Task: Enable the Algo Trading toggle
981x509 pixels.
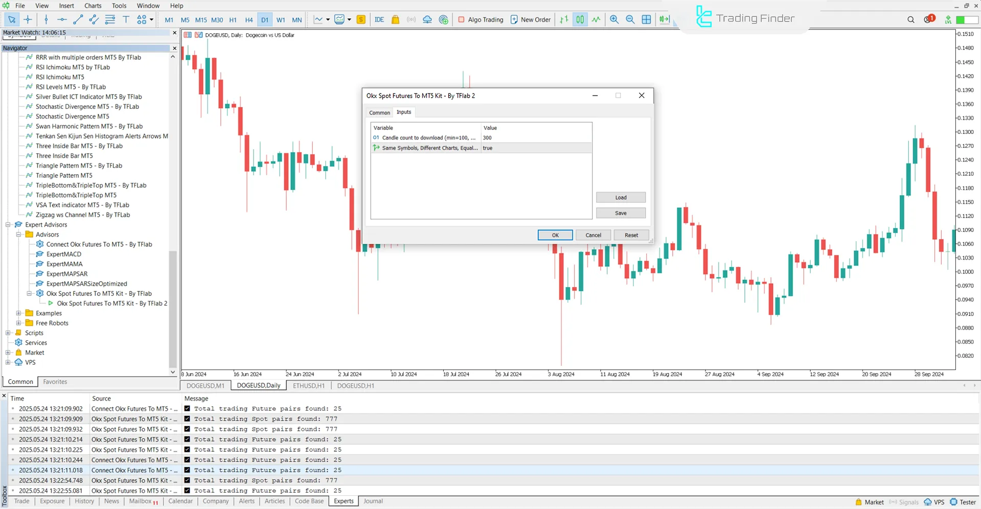Action: 480,19
